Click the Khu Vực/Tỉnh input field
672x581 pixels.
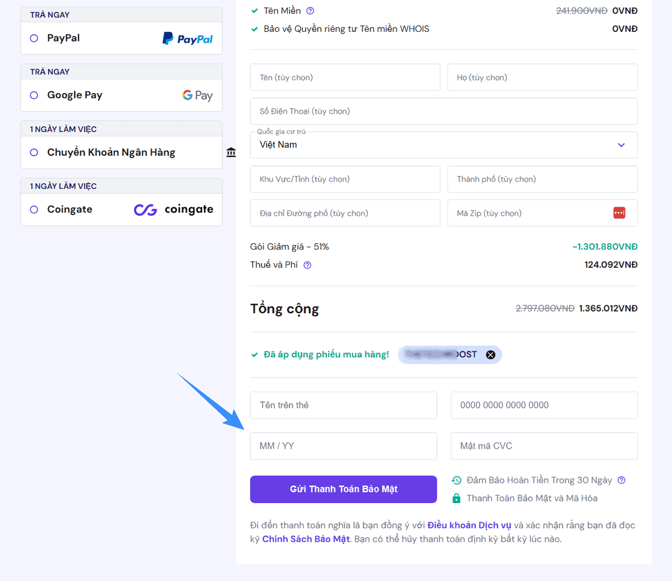point(345,179)
